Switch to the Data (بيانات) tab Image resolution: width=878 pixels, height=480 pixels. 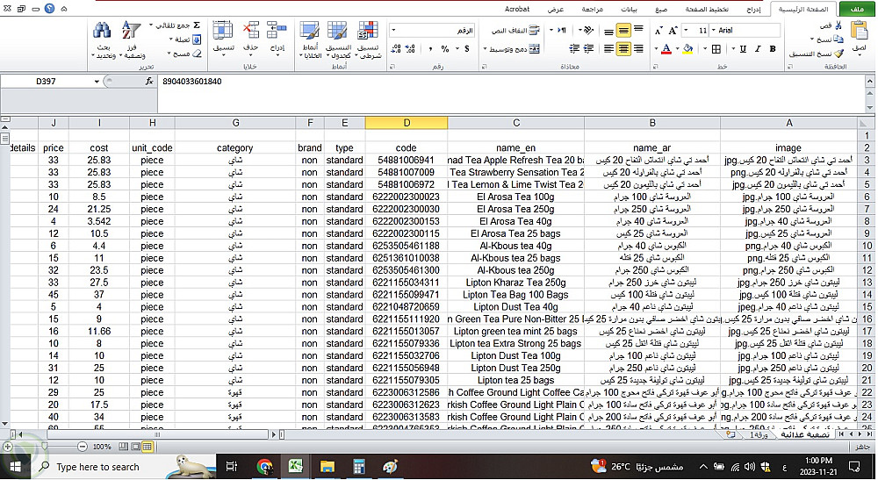click(x=629, y=10)
